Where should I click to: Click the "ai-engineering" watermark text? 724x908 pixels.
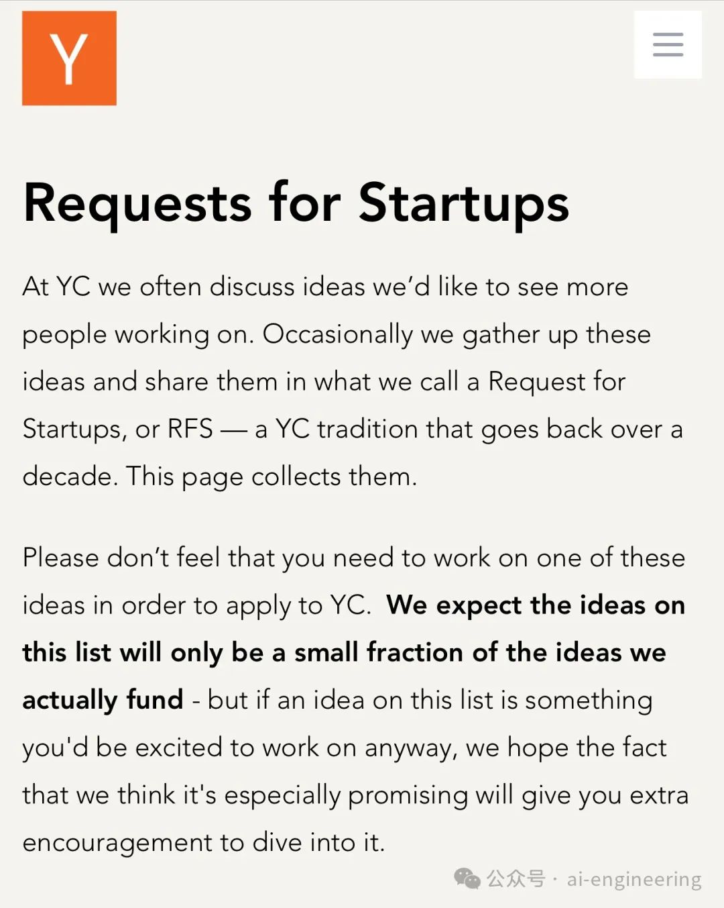click(634, 878)
